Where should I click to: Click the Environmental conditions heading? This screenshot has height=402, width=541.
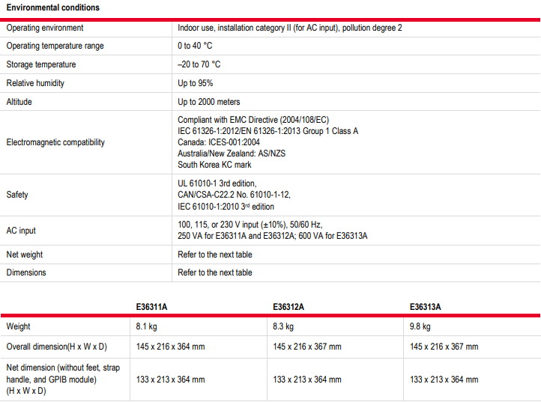(52, 7)
